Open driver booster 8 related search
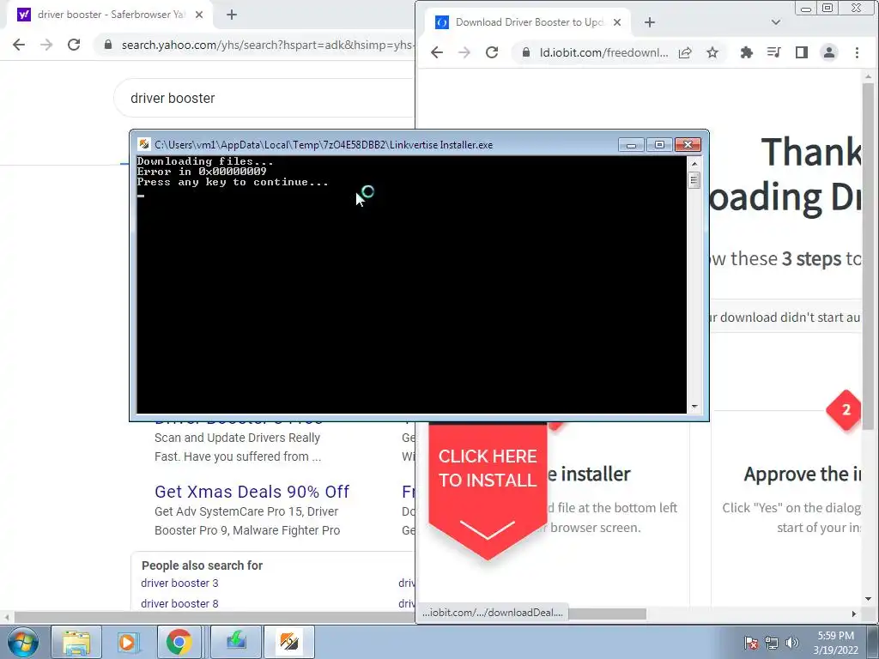879x659 pixels. click(x=179, y=603)
